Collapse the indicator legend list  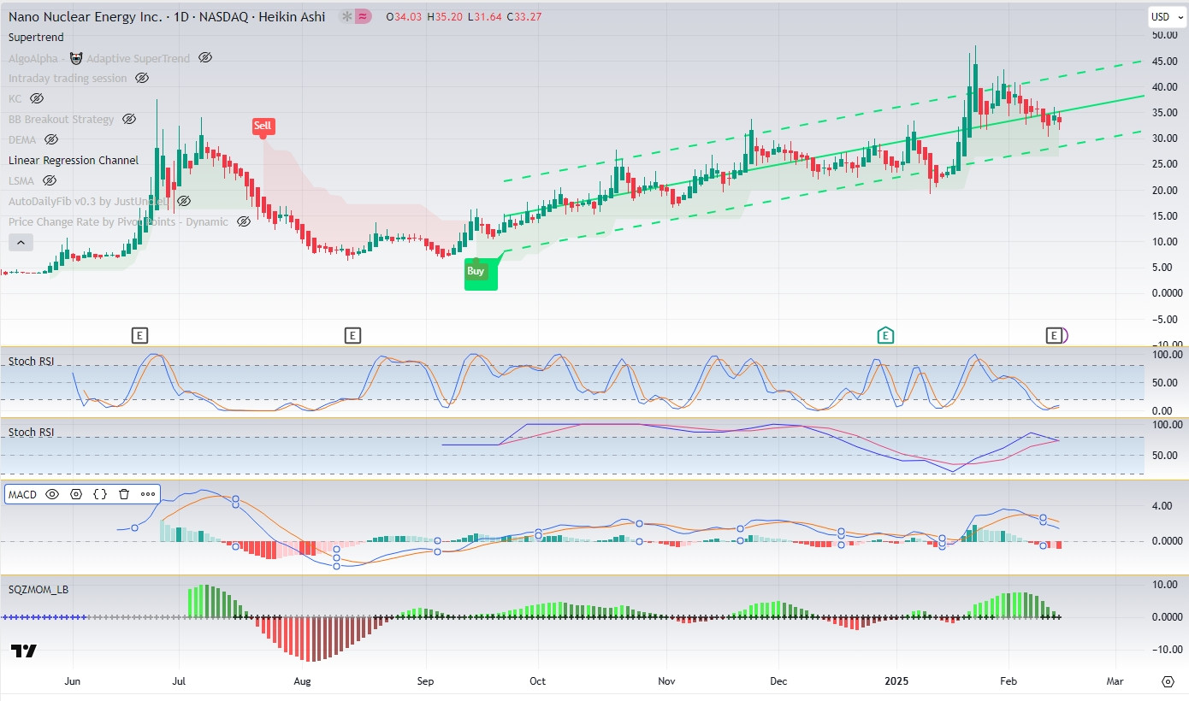[21, 243]
